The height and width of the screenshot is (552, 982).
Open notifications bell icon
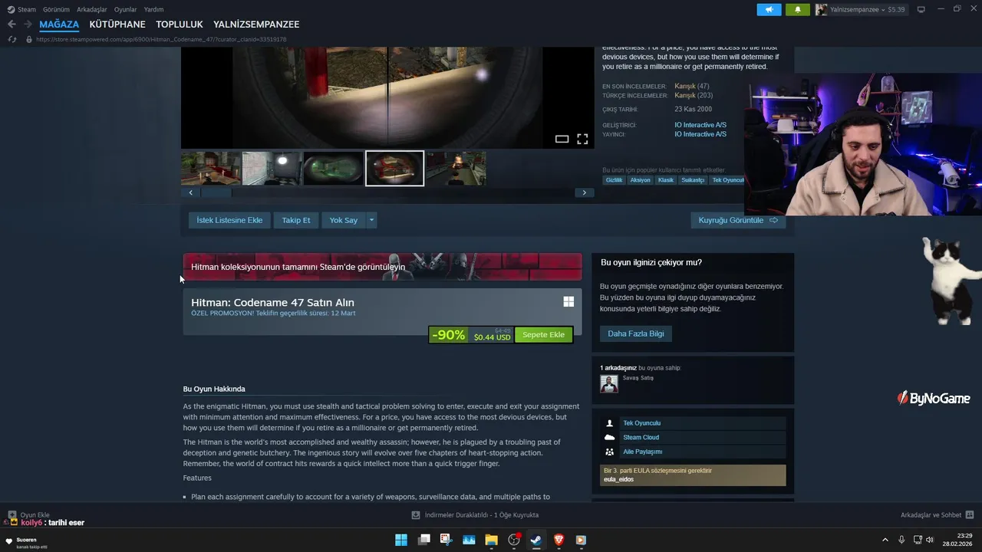click(797, 9)
